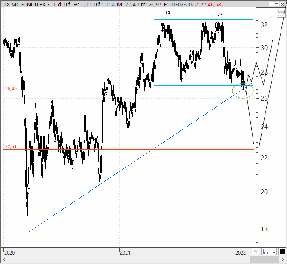The width and height of the screenshot is (287, 264).
Task: Click the ITX.MC - INDITEX title text
Action: (24, 4)
